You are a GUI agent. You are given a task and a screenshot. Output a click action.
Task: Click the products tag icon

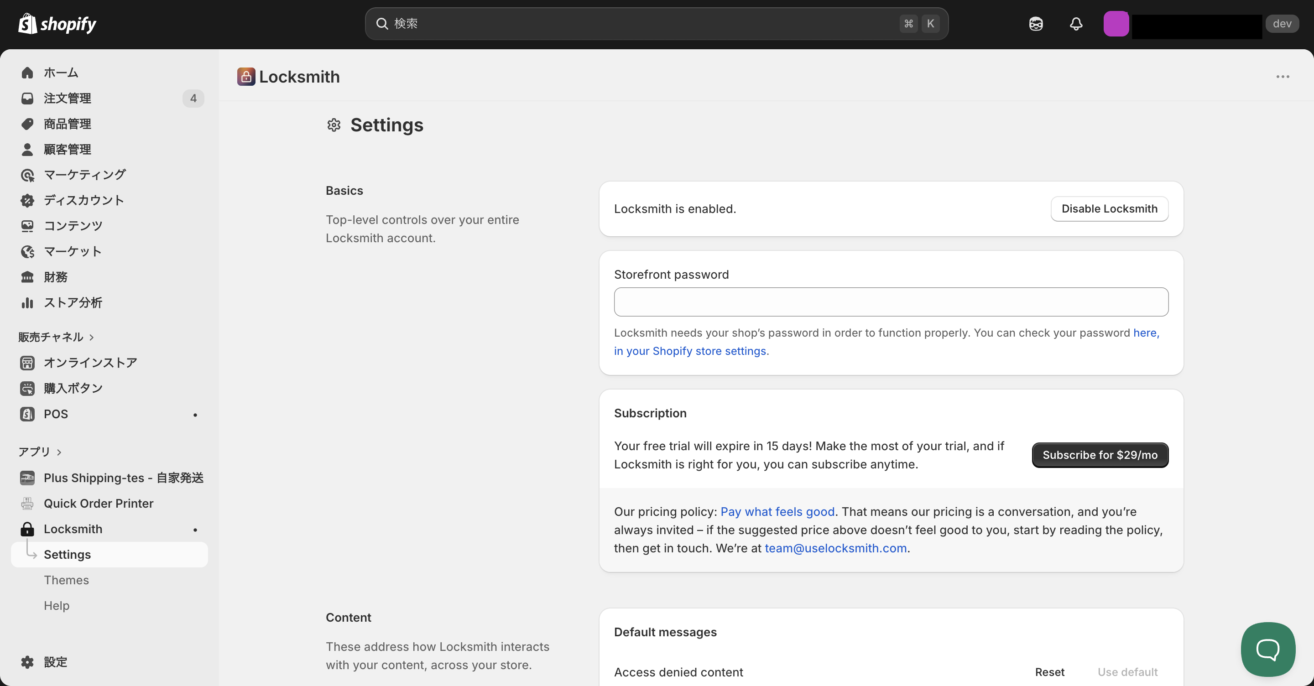pos(27,124)
